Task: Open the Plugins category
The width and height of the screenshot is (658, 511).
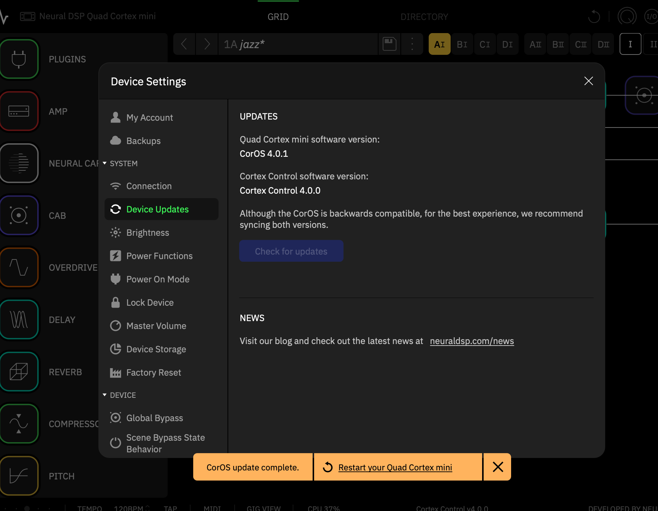Action: (x=19, y=59)
